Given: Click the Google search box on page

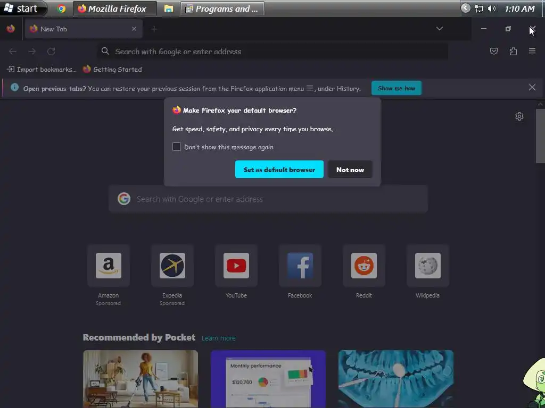Looking at the screenshot, I should (x=268, y=199).
